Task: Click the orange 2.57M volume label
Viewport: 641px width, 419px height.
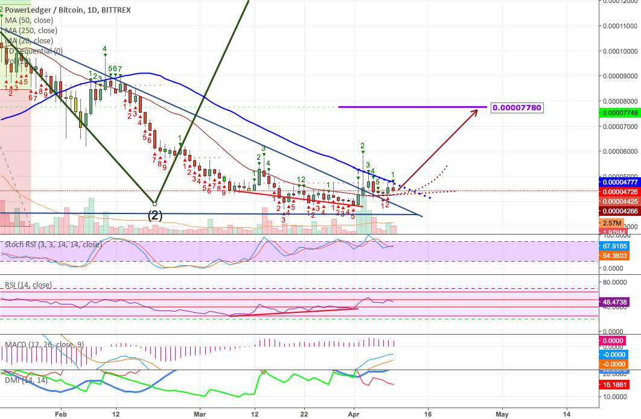Action: coord(612,223)
